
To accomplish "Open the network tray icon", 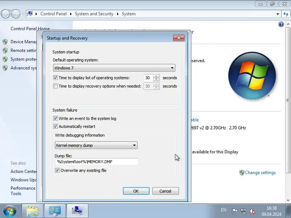I will [243, 211].
